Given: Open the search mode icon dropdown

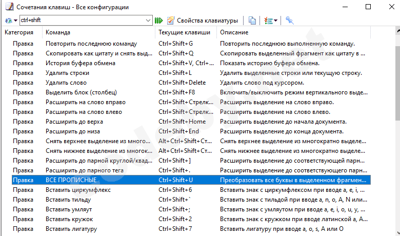Looking at the screenshot, I should [x=10, y=21].
